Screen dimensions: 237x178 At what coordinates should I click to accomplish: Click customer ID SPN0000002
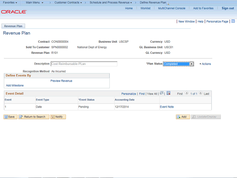pos(60,47)
